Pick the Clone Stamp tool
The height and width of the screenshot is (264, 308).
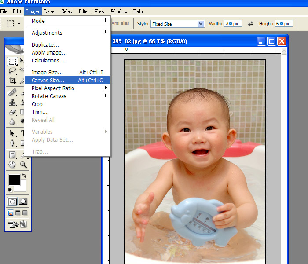click(12, 103)
